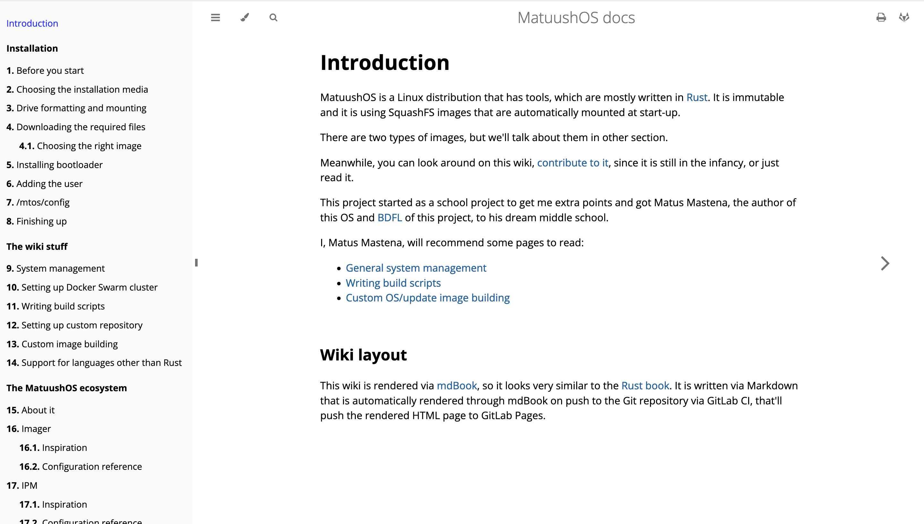The image size is (924, 524).
Task: Open 4.1 Choosing the right image
Action: pyautogui.click(x=80, y=146)
